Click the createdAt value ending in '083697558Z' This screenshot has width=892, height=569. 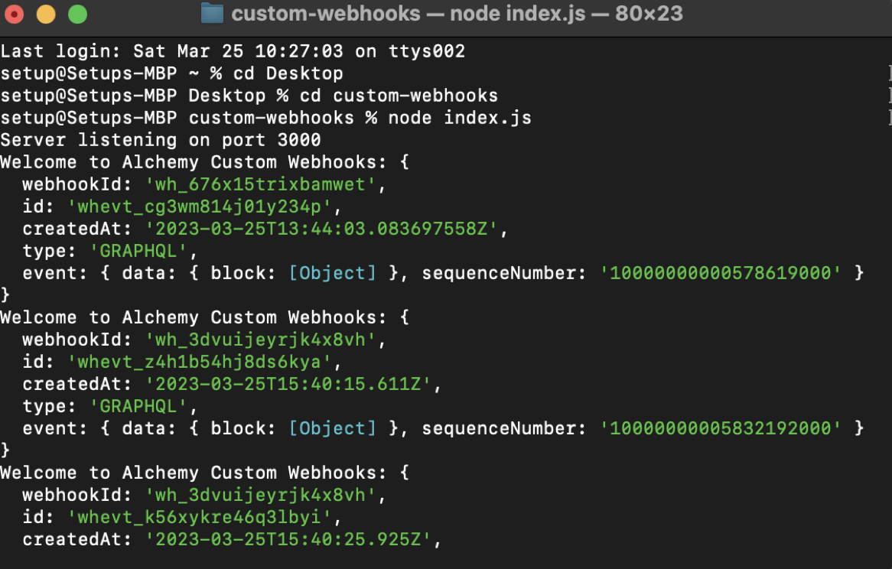click(x=327, y=229)
